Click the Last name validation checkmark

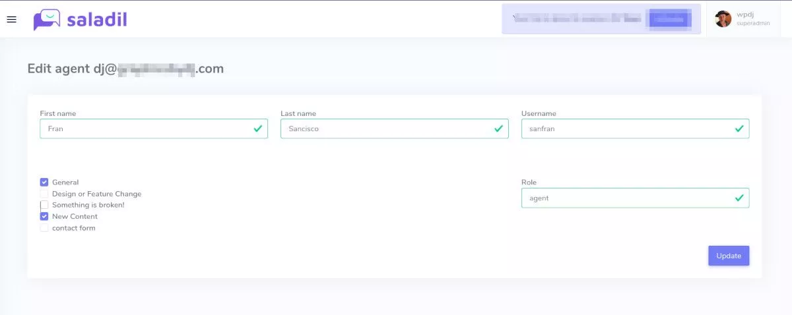tap(498, 129)
